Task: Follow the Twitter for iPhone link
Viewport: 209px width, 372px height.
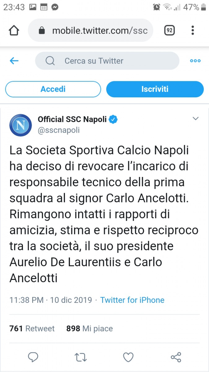Action: tap(132, 300)
